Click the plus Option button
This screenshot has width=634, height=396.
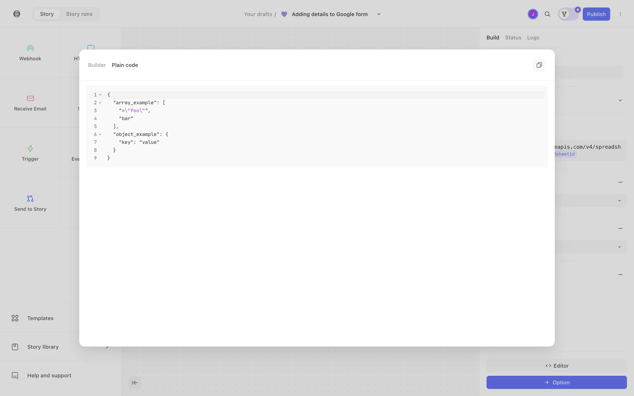[x=556, y=382]
